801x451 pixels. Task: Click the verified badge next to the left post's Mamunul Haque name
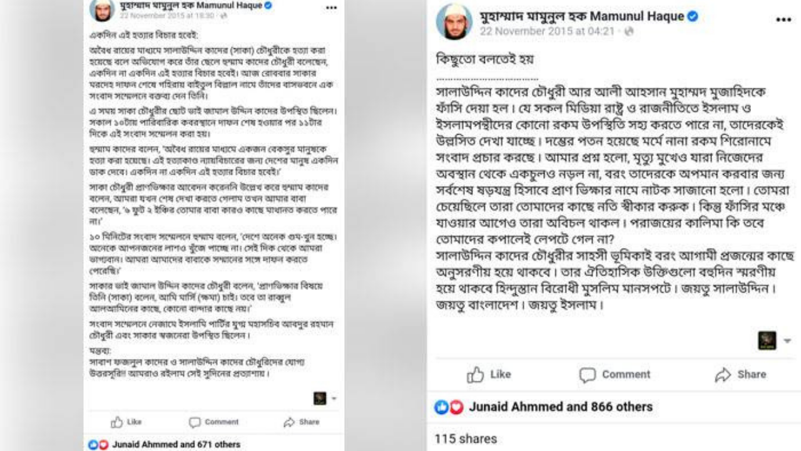coord(268,6)
